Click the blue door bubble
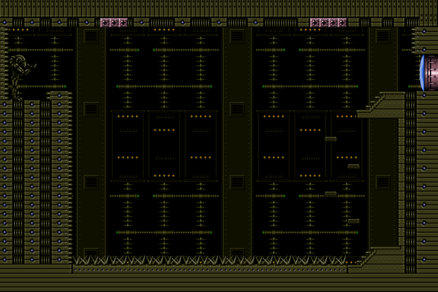The height and width of the screenshot is (292, 438). [x=422, y=73]
